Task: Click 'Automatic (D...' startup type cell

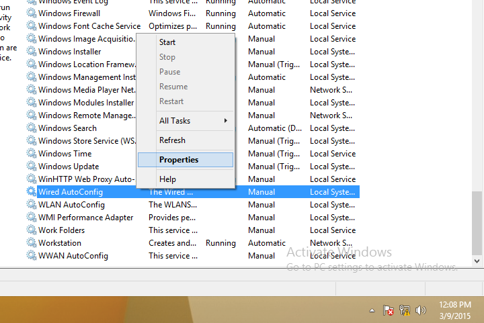Action: [x=275, y=128]
